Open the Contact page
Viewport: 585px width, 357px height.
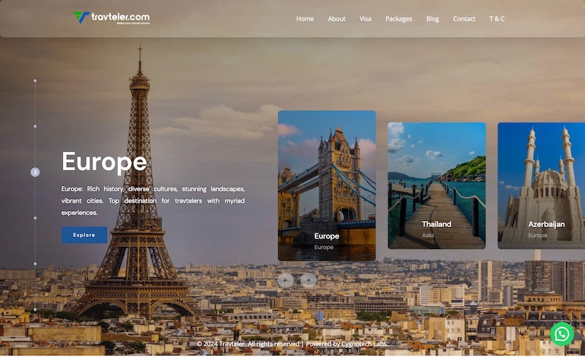(x=463, y=19)
